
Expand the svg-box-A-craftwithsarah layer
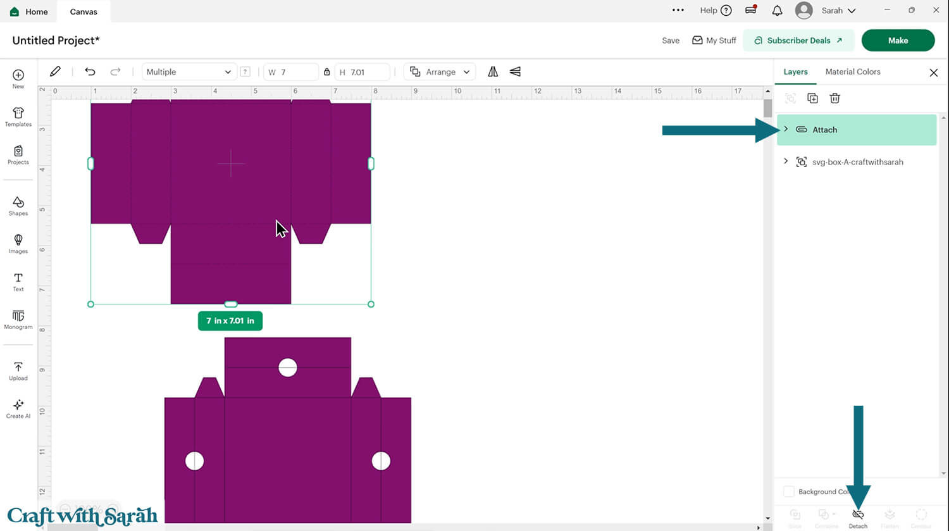786,161
